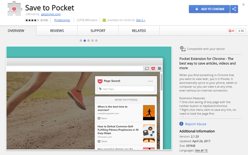This screenshot has height=155, width=248.
Task: Click the Add Tags input field
Action: point(126,89)
